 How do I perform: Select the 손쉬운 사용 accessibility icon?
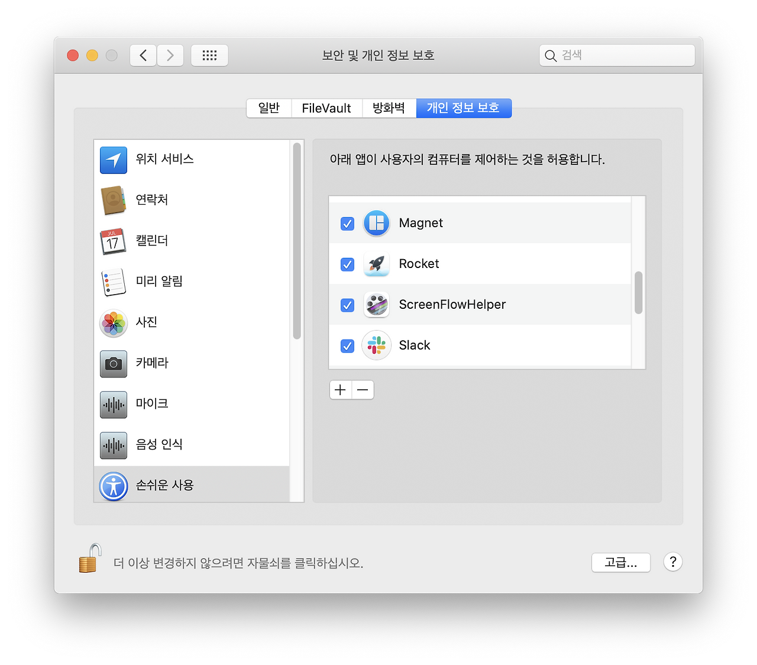[x=113, y=486]
